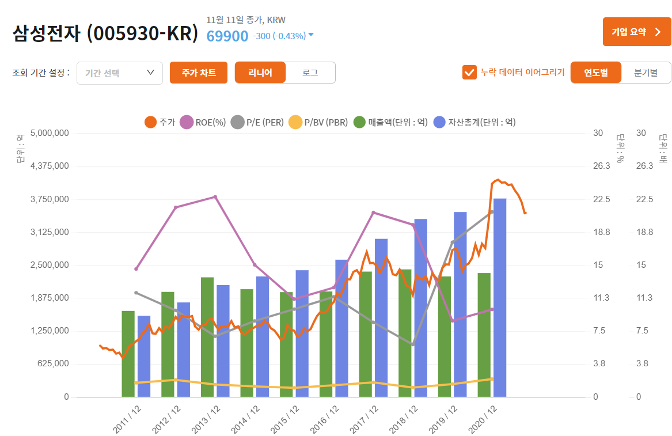Expand the 기간 선택 period dropdown
Image resolution: width=672 pixels, height=436 pixels.
[120, 73]
